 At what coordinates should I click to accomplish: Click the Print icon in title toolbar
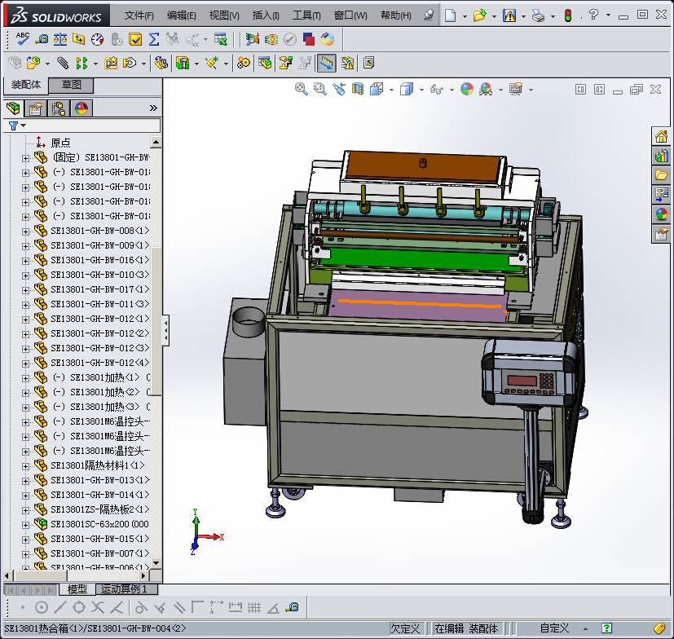(538, 15)
